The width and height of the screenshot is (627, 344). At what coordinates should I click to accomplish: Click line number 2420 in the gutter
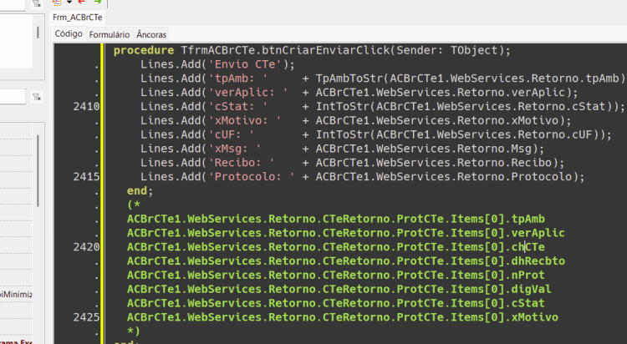coord(86,247)
